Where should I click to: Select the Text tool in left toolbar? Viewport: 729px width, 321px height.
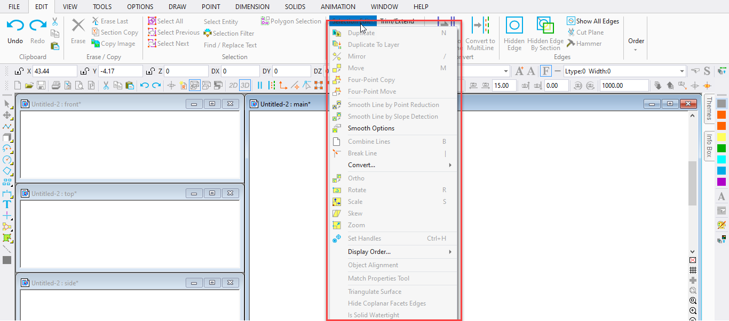pyautogui.click(x=7, y=204)
